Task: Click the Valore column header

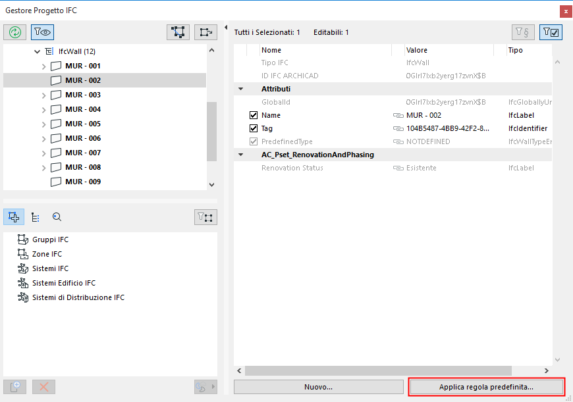Action: point(449,50)
